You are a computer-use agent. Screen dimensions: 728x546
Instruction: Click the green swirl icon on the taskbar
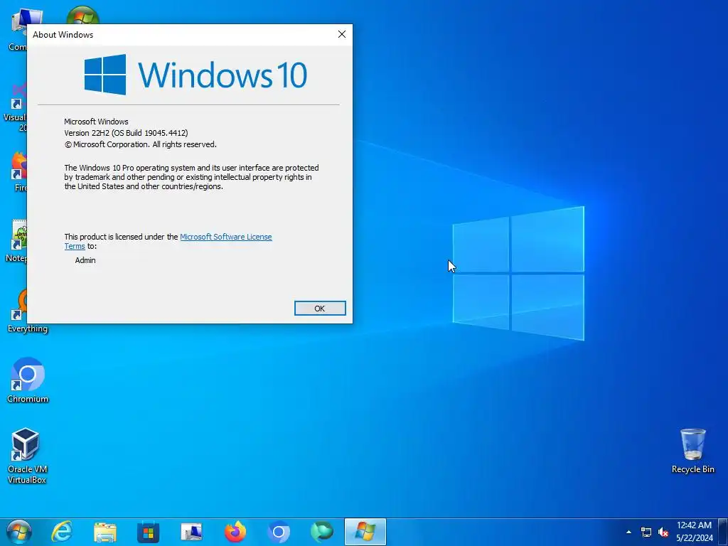[322, 532]
